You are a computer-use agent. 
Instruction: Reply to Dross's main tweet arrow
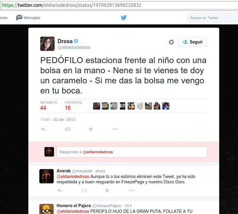coord(43,129)
